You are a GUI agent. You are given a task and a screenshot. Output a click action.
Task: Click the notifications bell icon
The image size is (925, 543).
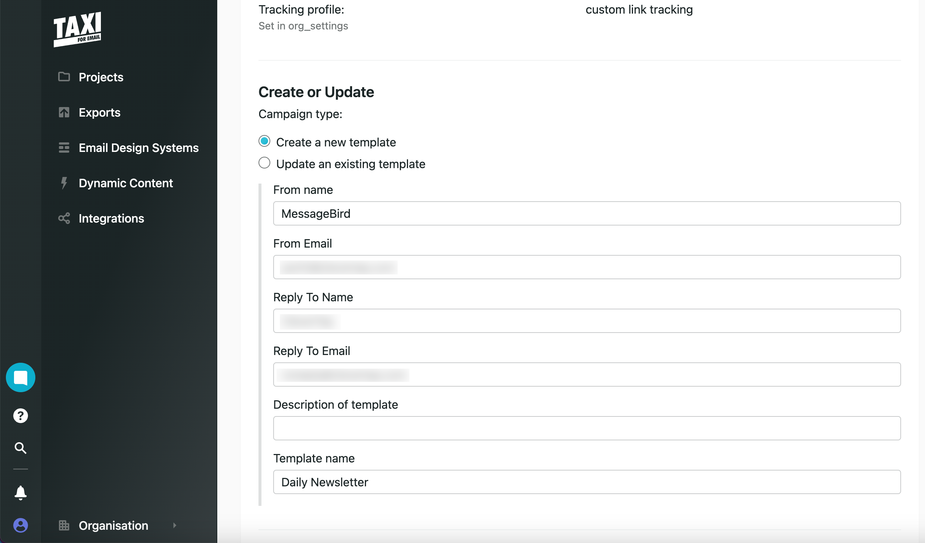[x=21, y=493]
